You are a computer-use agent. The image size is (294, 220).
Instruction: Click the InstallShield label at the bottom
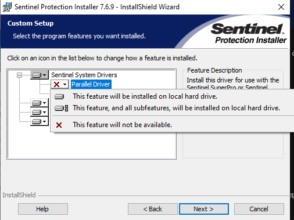click(19, 195)
